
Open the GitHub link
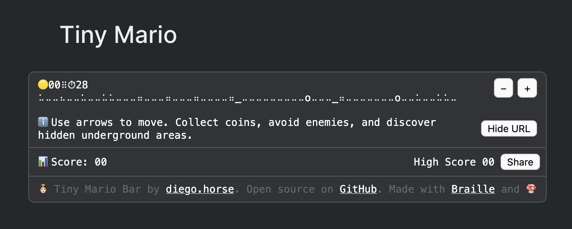tap(358, 189)
